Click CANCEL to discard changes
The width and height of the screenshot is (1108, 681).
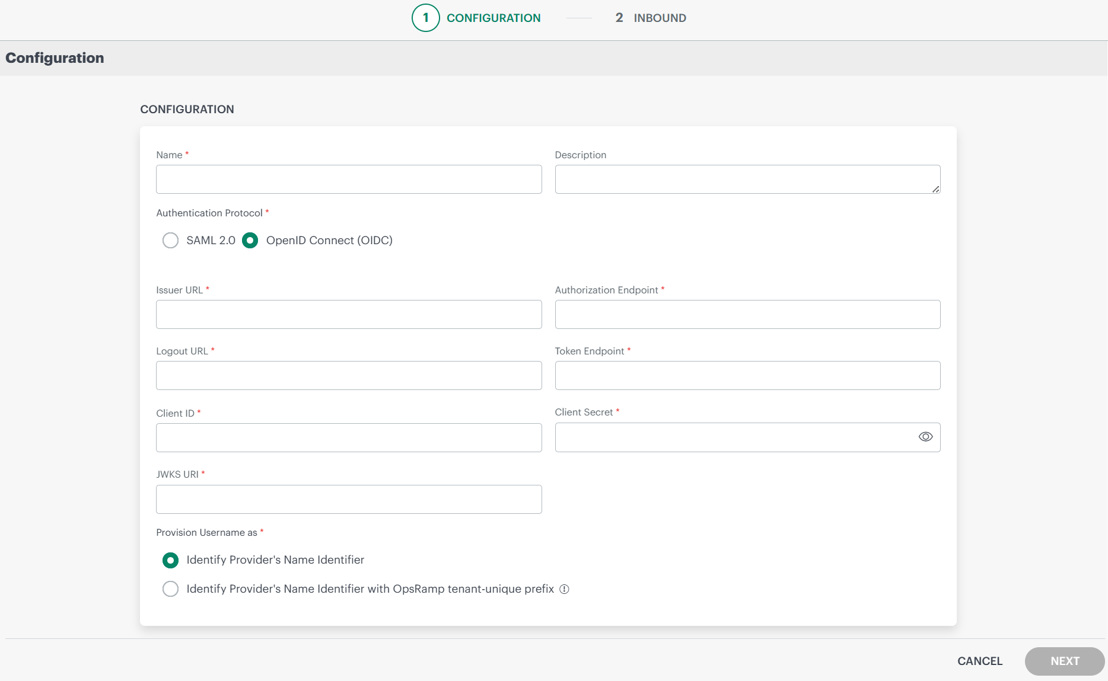[979, 661]
